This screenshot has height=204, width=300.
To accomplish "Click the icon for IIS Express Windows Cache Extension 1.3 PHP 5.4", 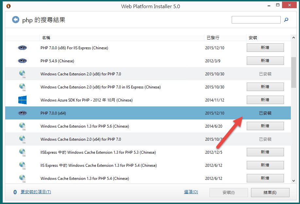I will pos(22,165).
